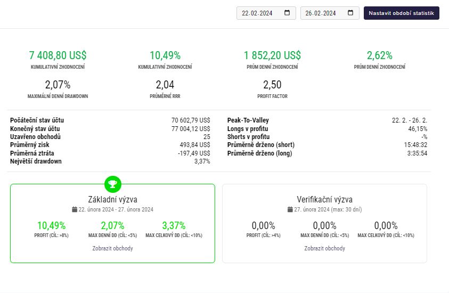Click the 2,62% daily average figure

pos(379,55)
